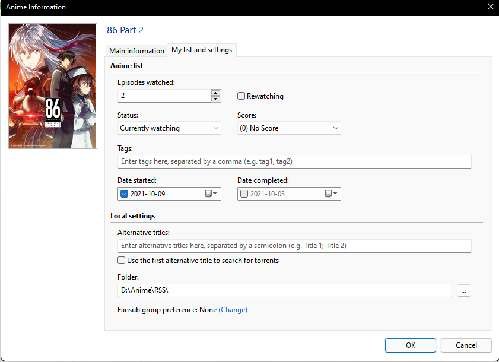Click the 86 Part 2 cover artwork
The image size is (499, 362).
(x=52, y=85)
